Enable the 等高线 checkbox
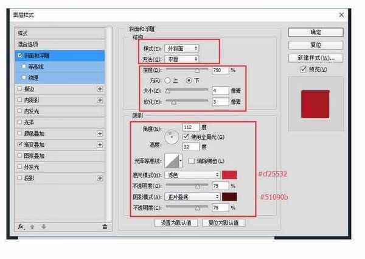Image resolution: width=365 pixels, height=259 pixels. coord(24,66)
